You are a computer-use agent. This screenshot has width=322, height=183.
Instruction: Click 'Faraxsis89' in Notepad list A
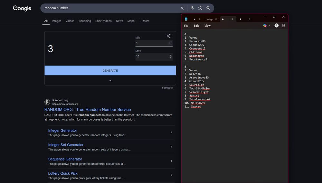197,41
